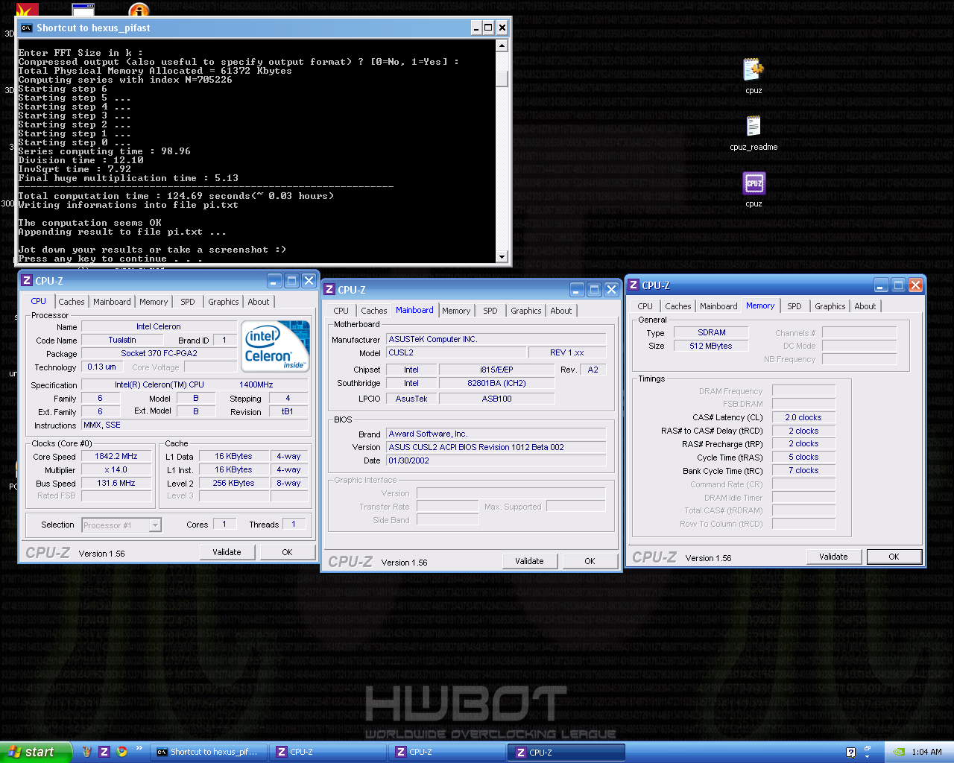Click the Z icon in CPU tab window title
954x763 pixels.
click(27, 281)
